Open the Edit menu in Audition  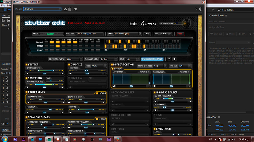click(x=9, y=6)
